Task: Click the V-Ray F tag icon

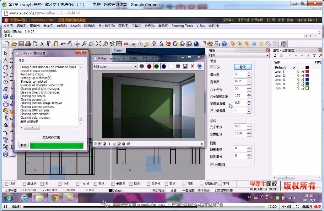Action: pos(247,44)
